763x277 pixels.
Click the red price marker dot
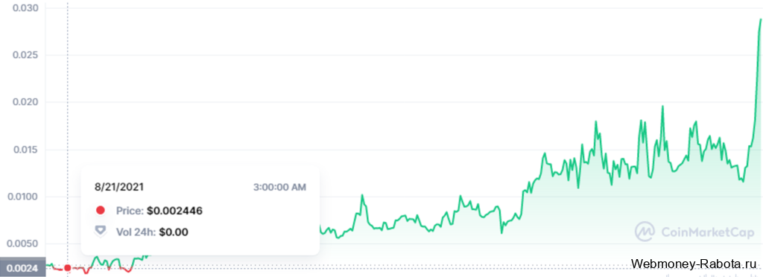[x=68, y=268]
